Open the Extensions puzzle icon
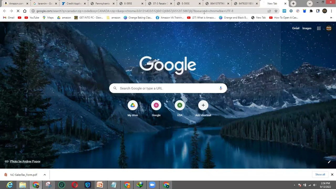This screenshot has height=189, width=336. point(311,11)
